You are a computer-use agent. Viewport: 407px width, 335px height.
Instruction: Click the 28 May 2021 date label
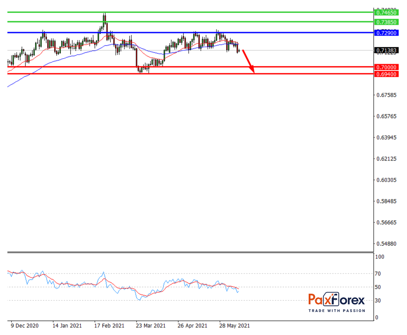(x=235, y=326)
